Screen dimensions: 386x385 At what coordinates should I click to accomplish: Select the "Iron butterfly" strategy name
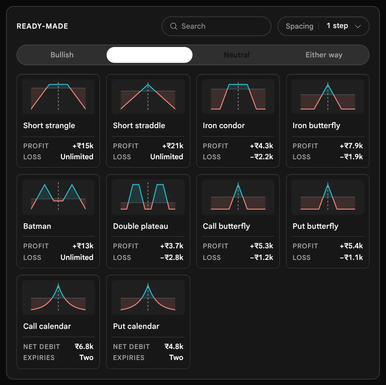click(x=316, y=126)
